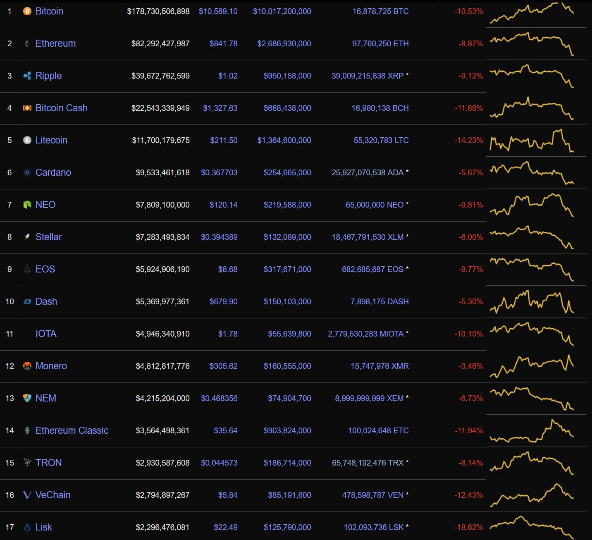View the Lisk price sparkline graph

coord(532,528)
